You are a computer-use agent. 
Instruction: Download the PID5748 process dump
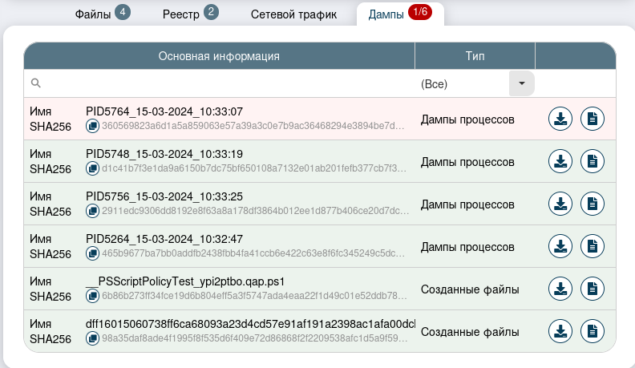pyautogui.click(x=560, y=161)
